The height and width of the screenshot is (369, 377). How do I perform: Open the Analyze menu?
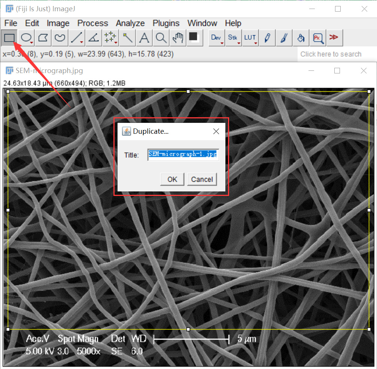130,23
